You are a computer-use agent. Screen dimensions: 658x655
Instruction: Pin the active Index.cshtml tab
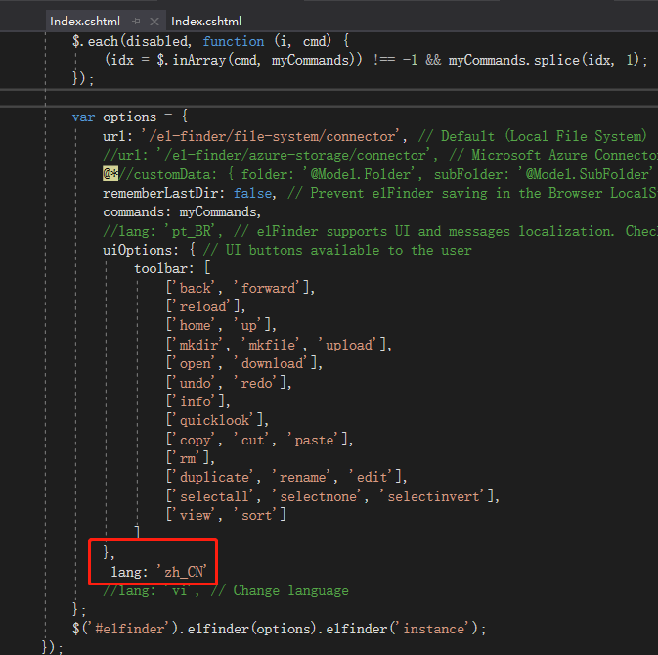[x=136, y=21]
